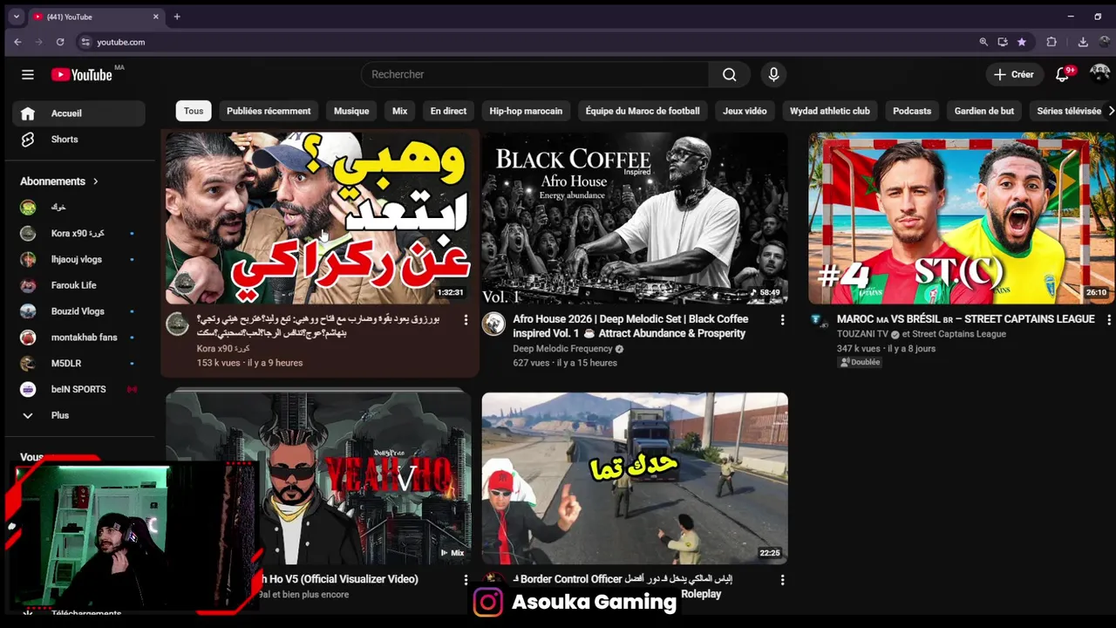
Task: Open MAROC VS BRÉSIL video title
Action: (x=965, y=319)
